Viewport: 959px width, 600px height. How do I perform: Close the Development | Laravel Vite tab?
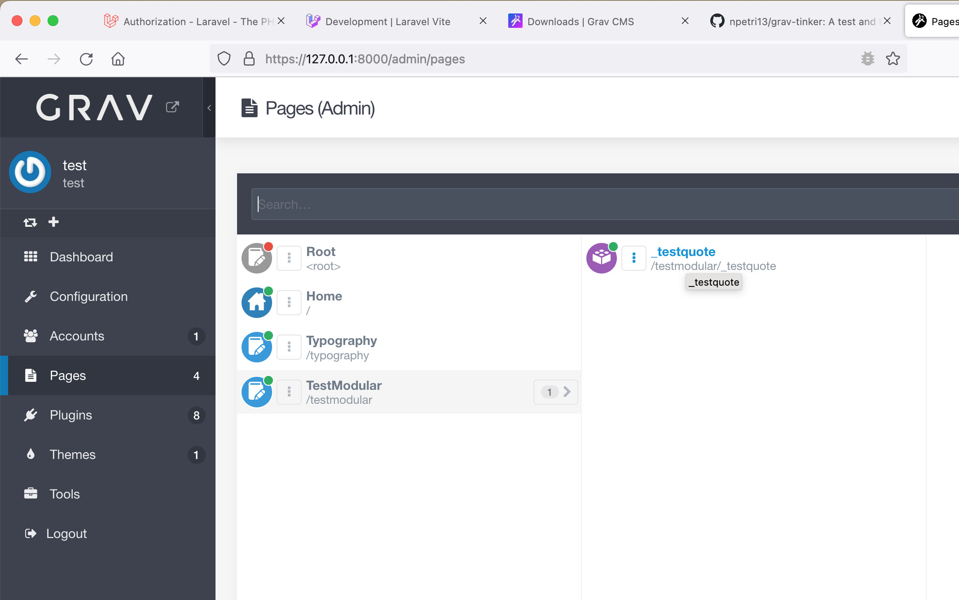[483, 21]
